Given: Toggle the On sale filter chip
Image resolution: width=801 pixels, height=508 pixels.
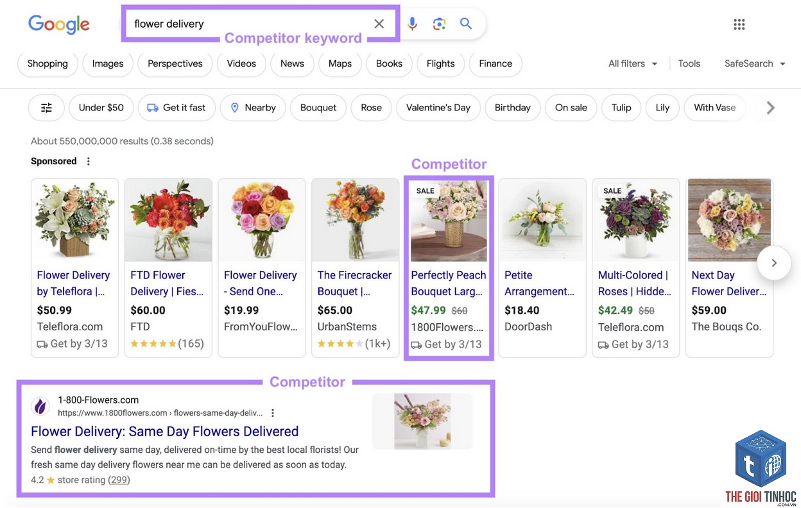Looking at the screenshot, I should click(571, 108).
